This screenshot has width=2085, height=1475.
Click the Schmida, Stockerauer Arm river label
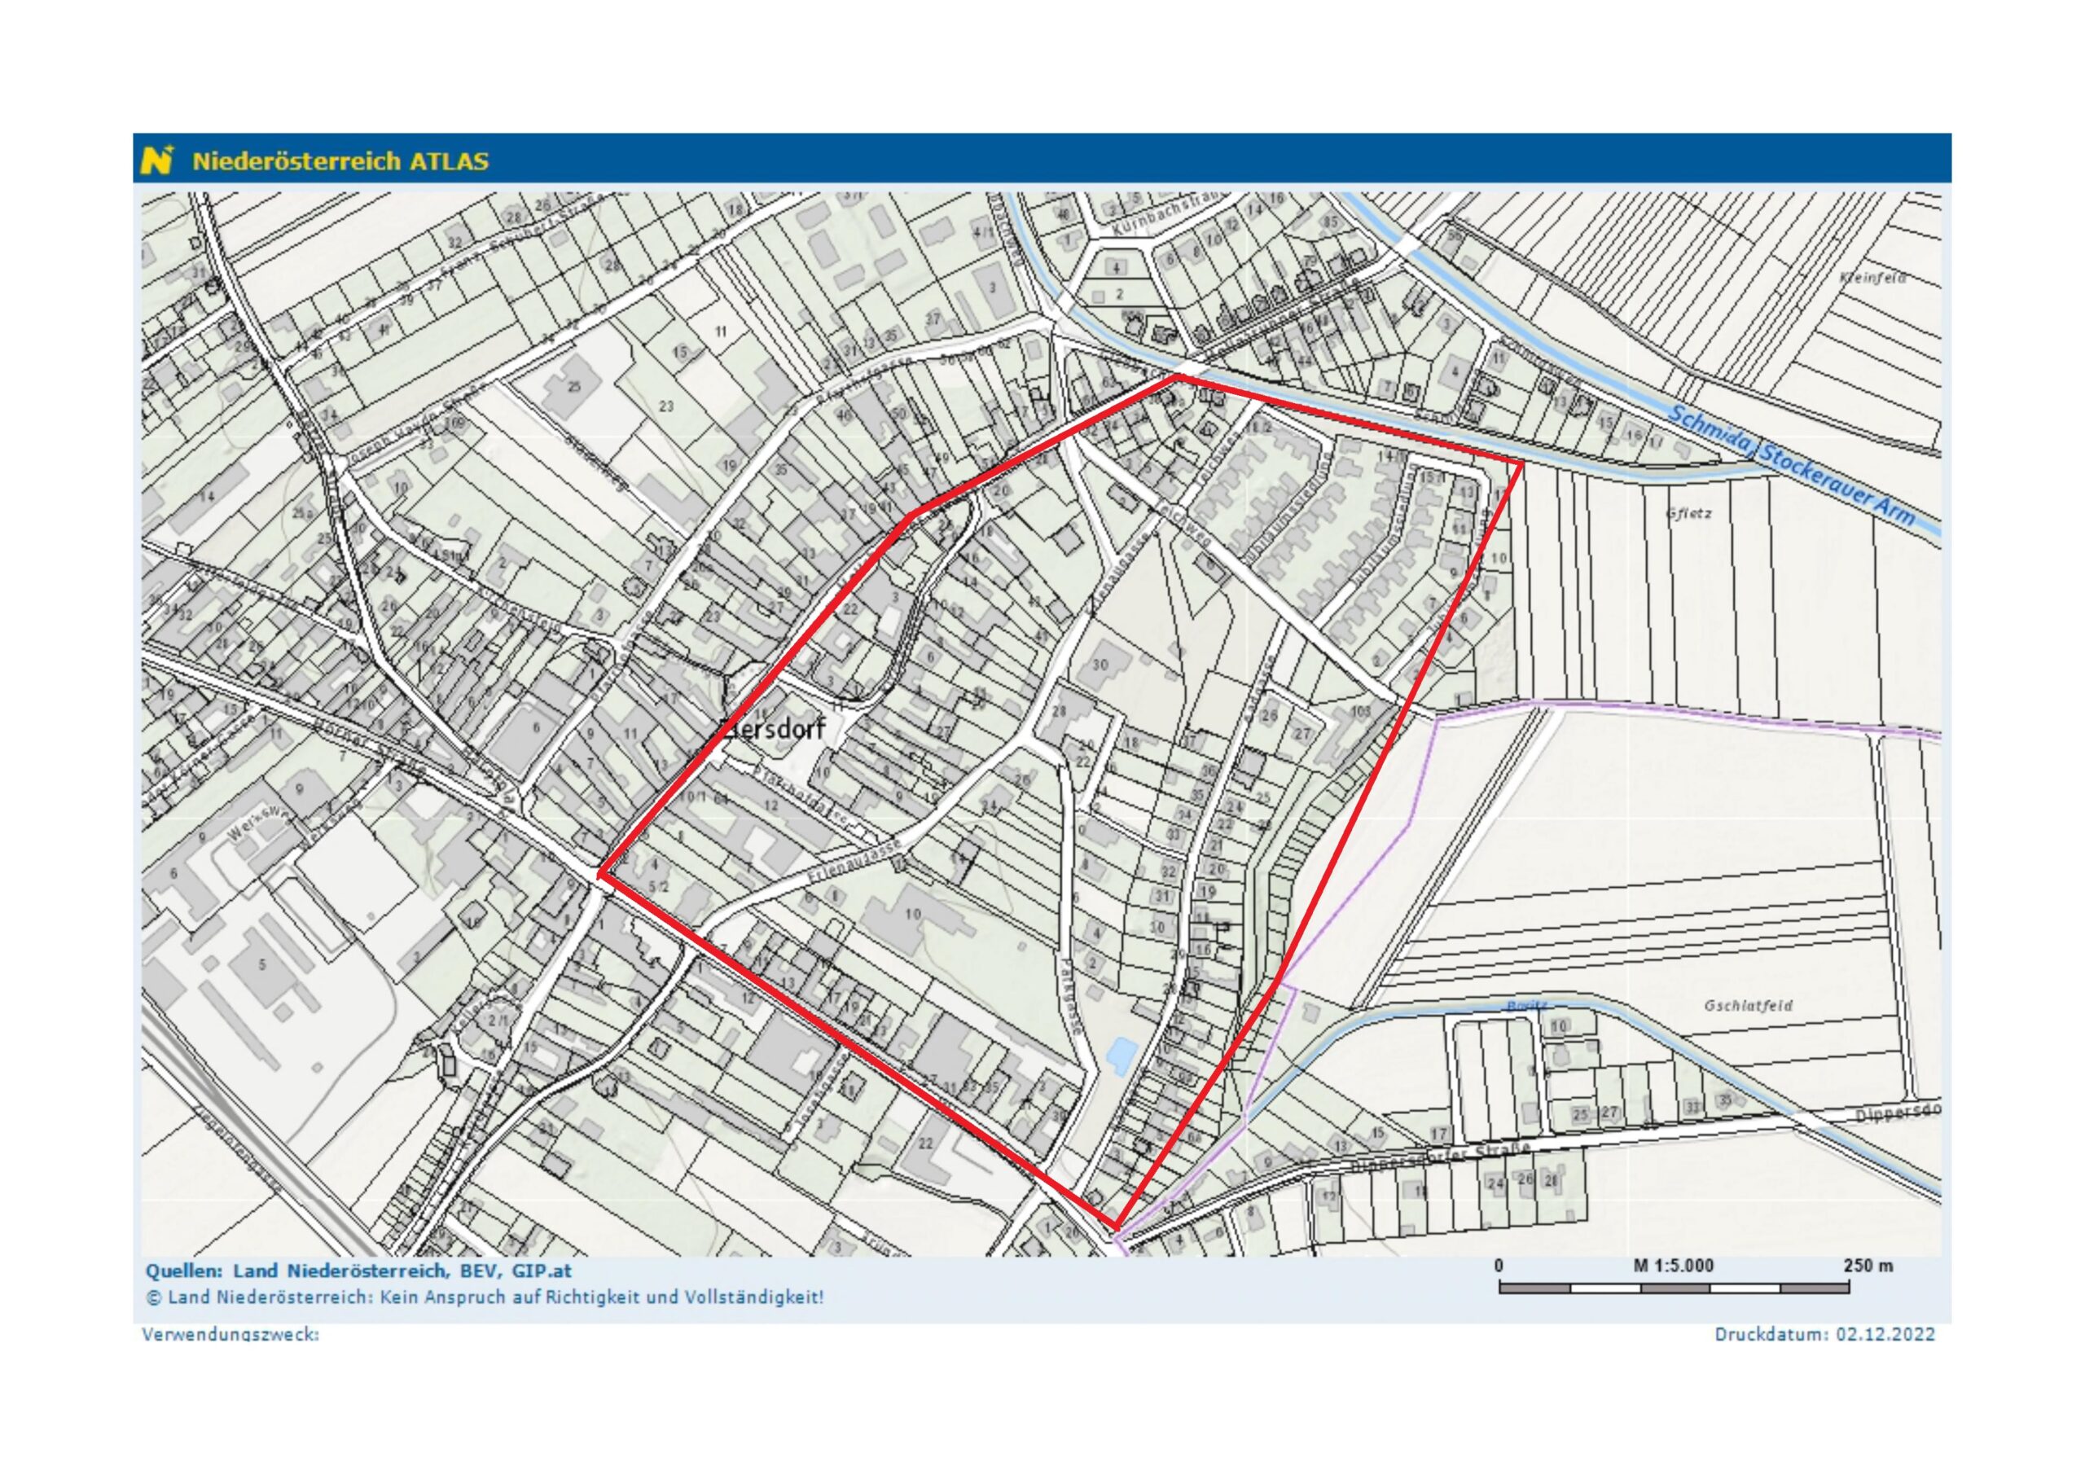(1792, 465)
